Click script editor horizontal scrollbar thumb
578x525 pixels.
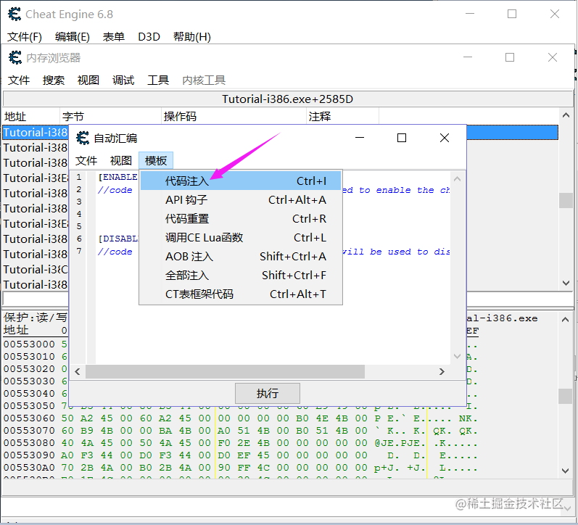225,371
